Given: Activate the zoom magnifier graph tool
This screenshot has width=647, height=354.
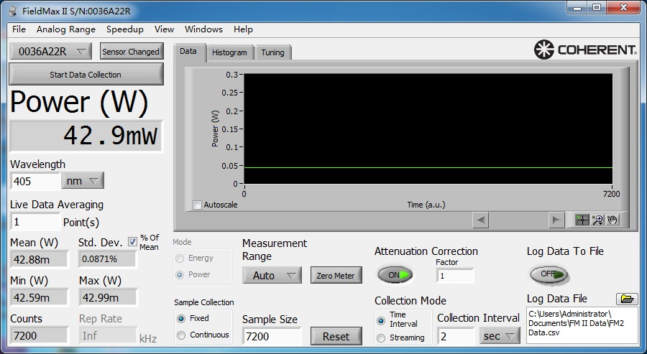Looking at the screenshot, I should coord(597,220).
